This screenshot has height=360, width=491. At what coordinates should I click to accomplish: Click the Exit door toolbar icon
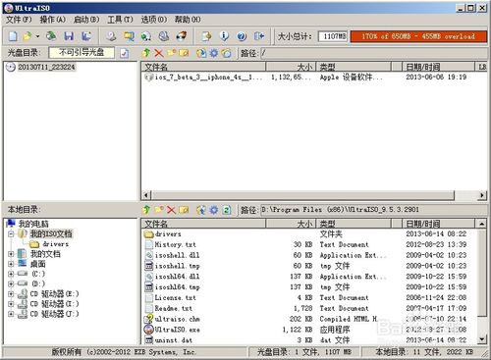coord(259,36)
